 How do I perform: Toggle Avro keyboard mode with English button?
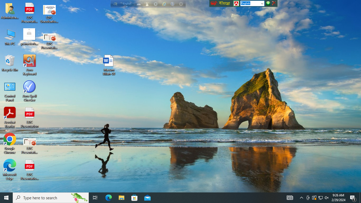pyautogui.click(x=127, y=4)
